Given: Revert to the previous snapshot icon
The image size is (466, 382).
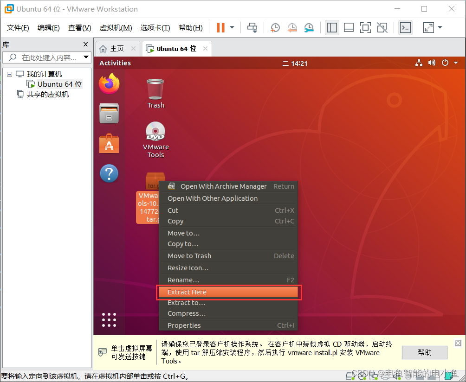Looking at the screenshot, I should click(x=292, y=28).
